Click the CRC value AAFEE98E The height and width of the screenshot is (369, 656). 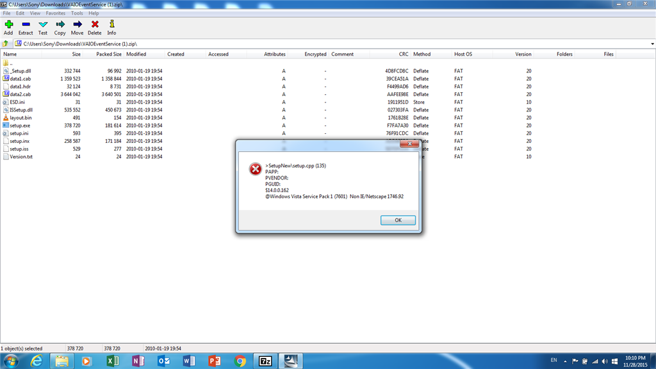click(x=397, y=94)
